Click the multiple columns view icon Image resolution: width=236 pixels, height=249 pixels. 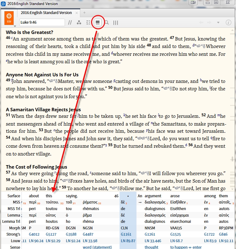[x=116, y=23]
